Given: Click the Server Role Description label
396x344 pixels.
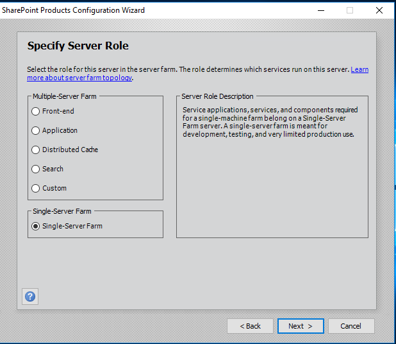Looking at the screenshot, I should 217,96.
